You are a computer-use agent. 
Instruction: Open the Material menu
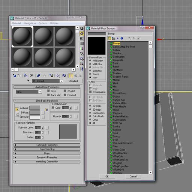click(x=16, y=23)
